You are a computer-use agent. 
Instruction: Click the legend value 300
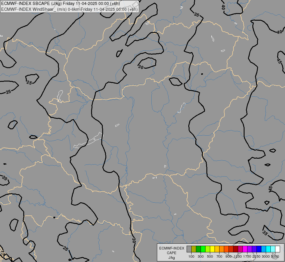201,256
